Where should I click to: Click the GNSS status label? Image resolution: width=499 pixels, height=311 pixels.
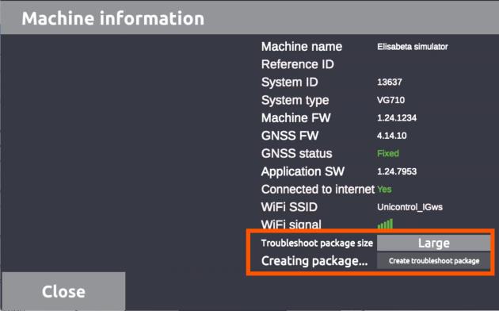coord(296,154)
